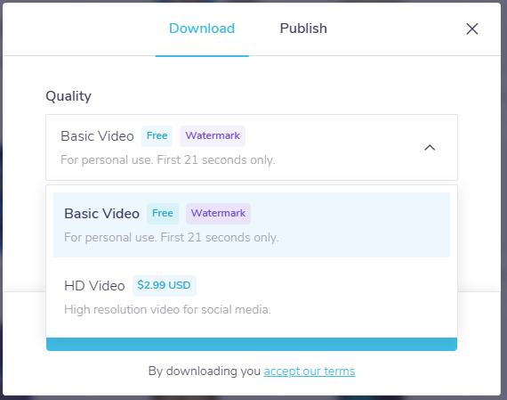Click the HD Video title text

[x=94, y=286]
